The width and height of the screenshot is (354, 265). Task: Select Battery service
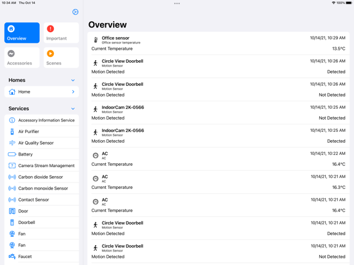tap(42, 154)
